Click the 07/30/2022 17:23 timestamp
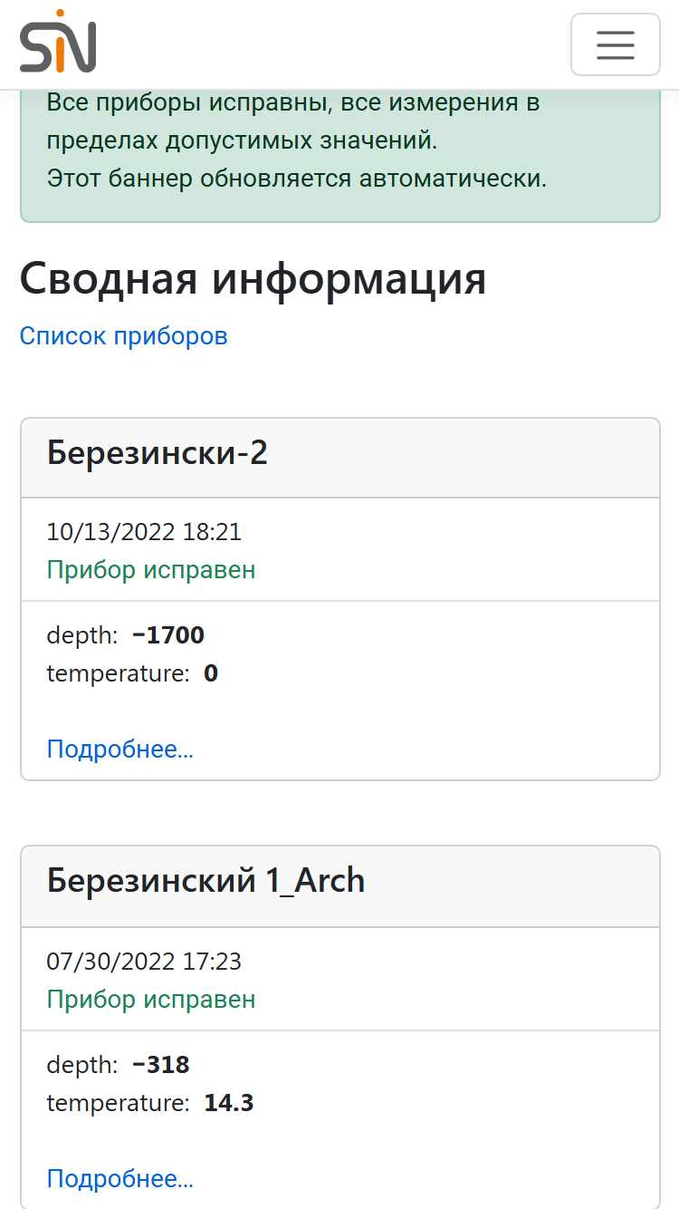679x1209 pixels. click(x=144, y=962)
